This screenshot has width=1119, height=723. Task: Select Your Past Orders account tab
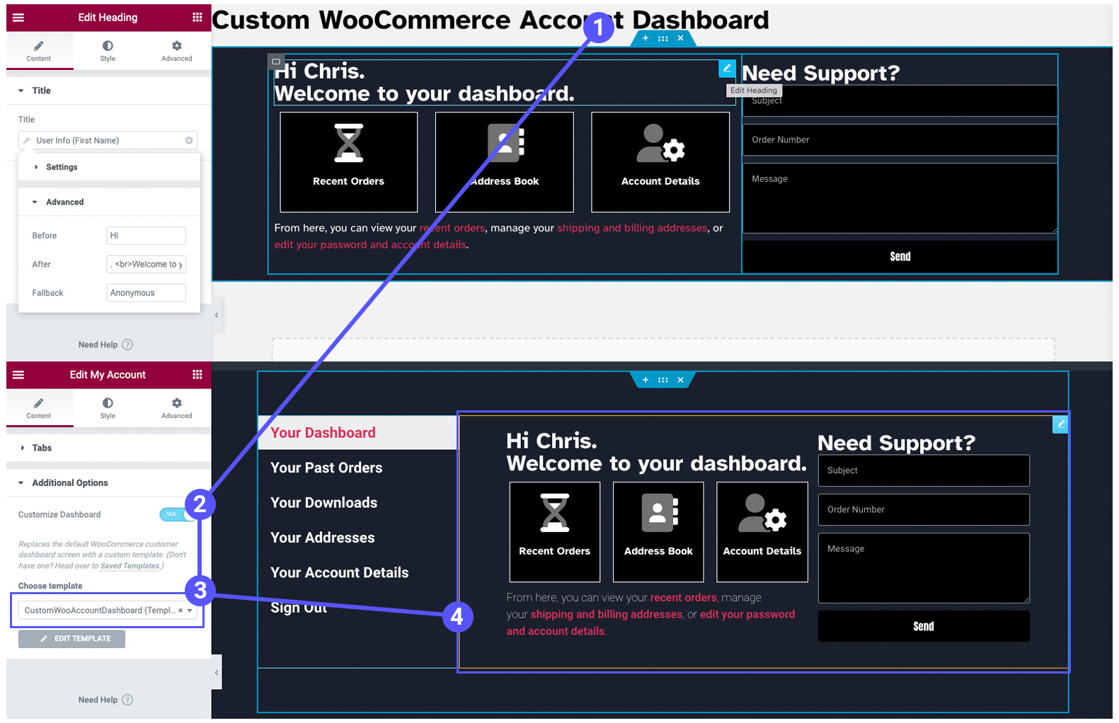[x=326, y=468]
